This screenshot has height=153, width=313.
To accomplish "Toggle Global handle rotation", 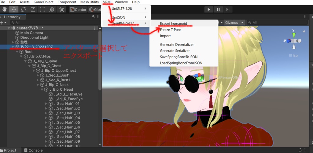I will [x=95, y=9].
